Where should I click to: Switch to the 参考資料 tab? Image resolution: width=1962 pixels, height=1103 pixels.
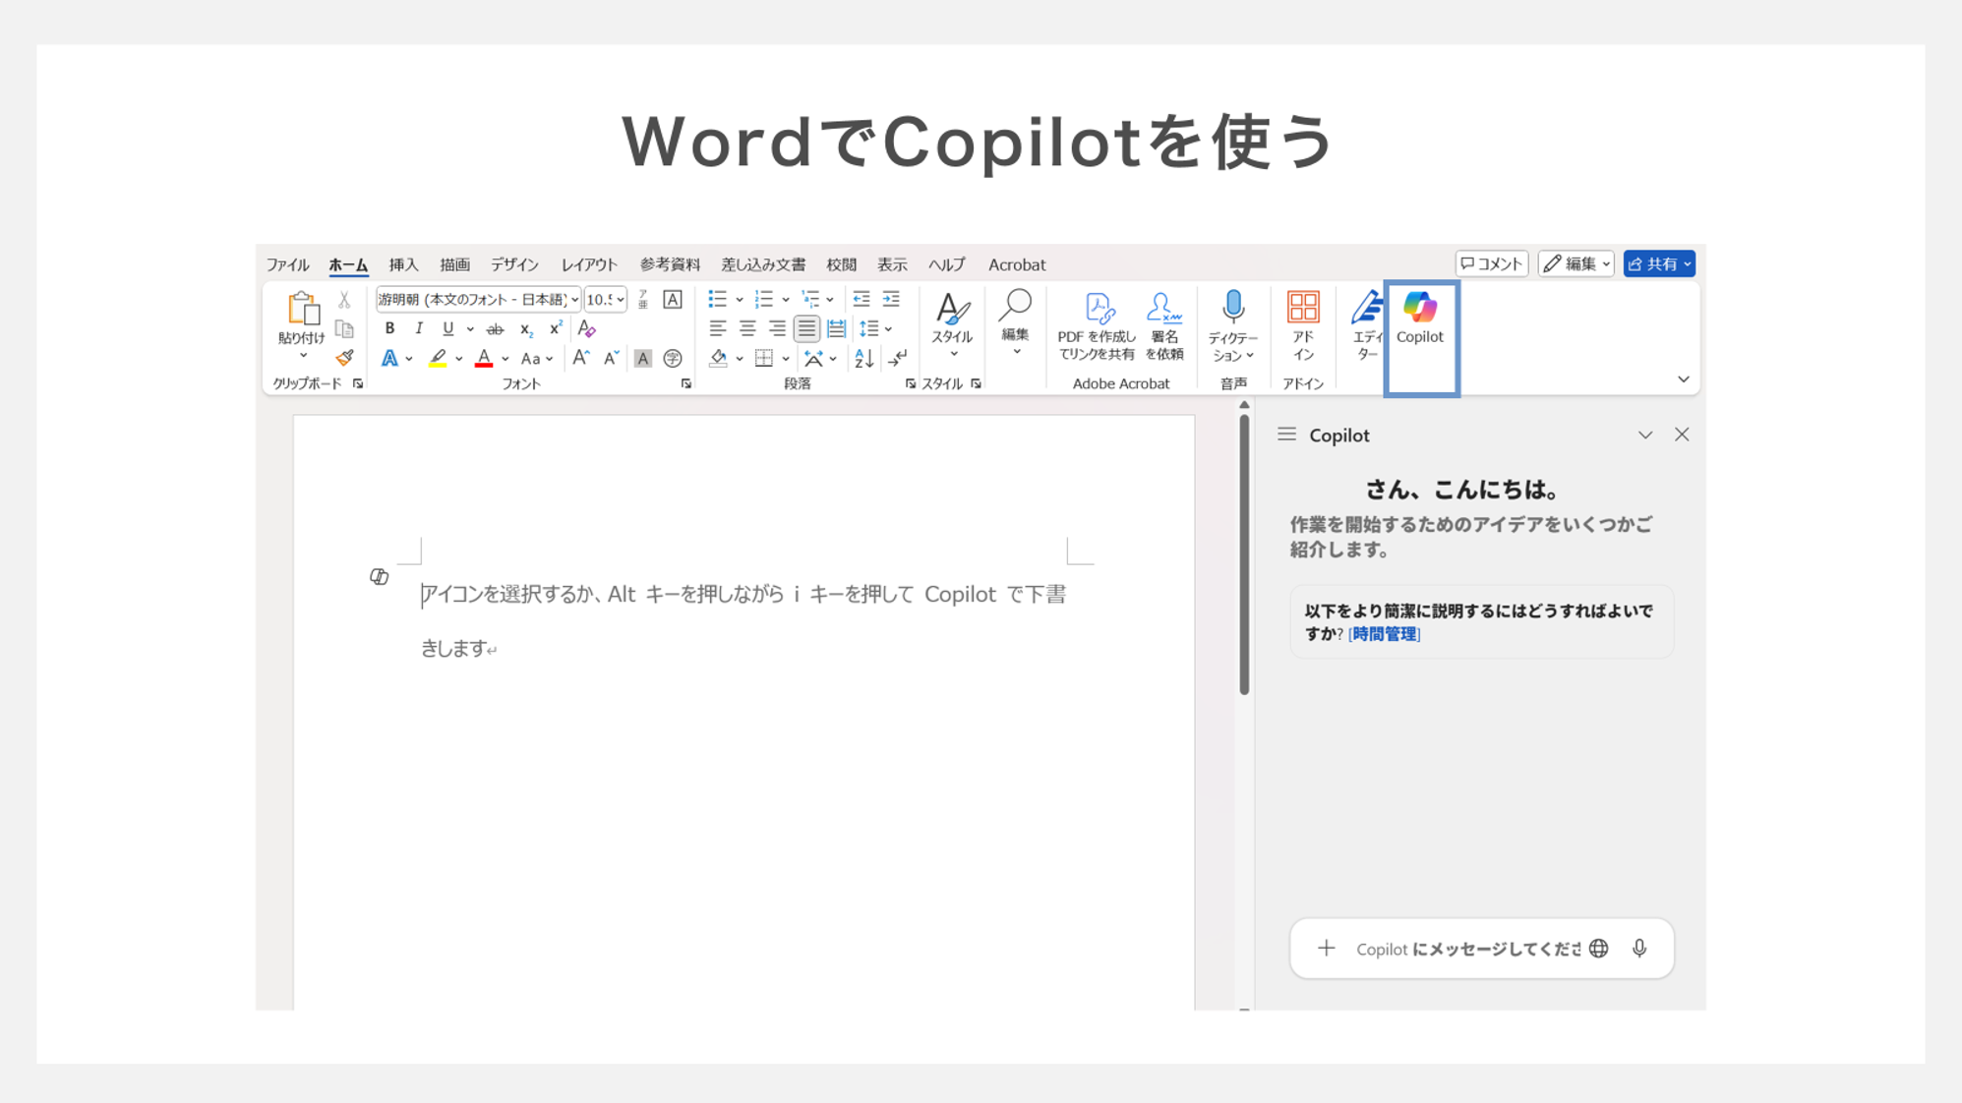coord(670,264)
